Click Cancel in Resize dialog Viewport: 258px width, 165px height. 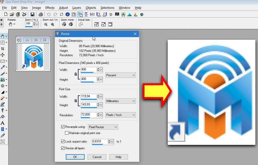click(97, 157)
